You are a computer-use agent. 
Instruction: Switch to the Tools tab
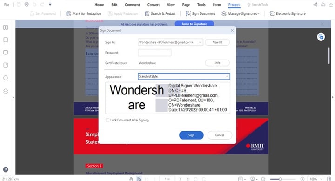click(201, 5)
